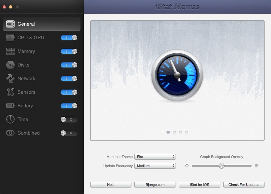Open the Bjango.com button

tap(155, 185)
